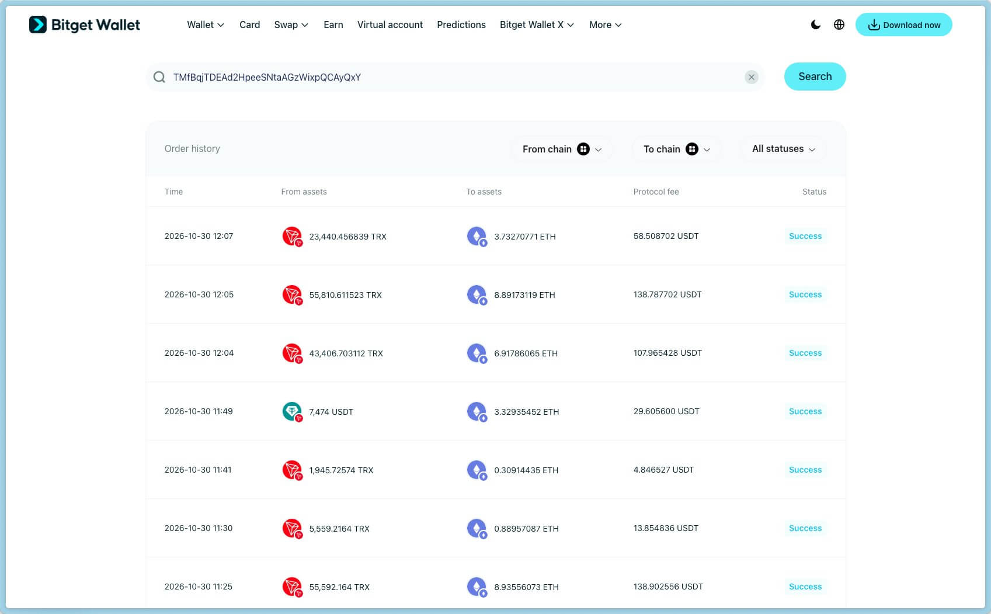
Task: Click the Protocol fee column header
Action: (x=656, y=192)
